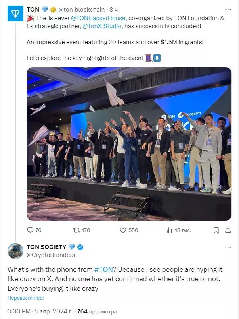Viewport: 239px width, 319px height.
Task: Open view analytics showing 18 тыс.
Action: [170, 230]
